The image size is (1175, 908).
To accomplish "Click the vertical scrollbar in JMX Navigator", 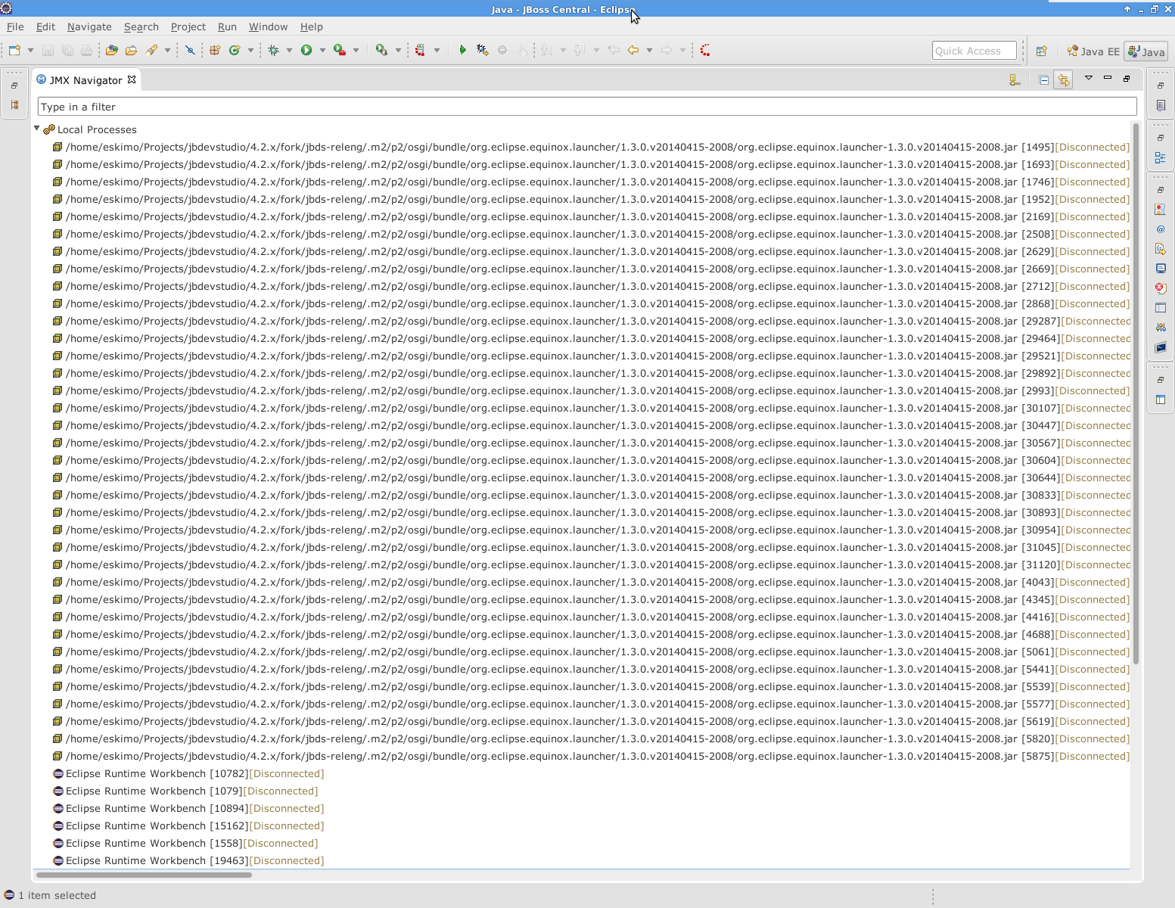I will [x=1136, y=393].
